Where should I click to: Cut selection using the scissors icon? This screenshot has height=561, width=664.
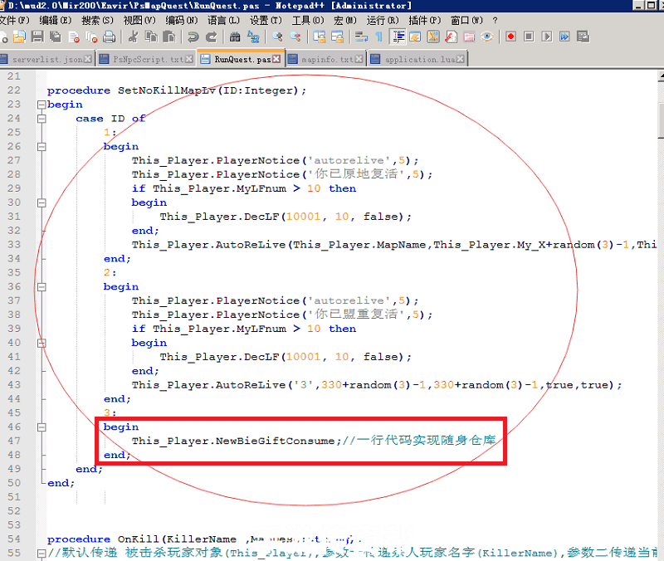[x=133, y=37]
